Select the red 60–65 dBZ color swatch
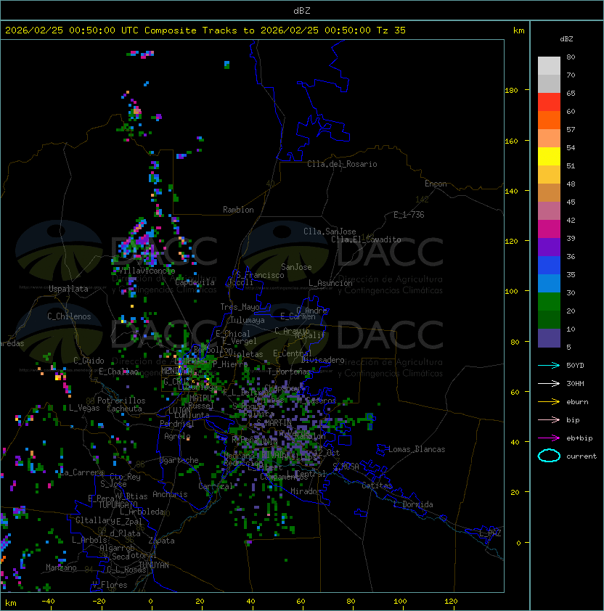Screen dimensions: 604x611 (549, 102)
